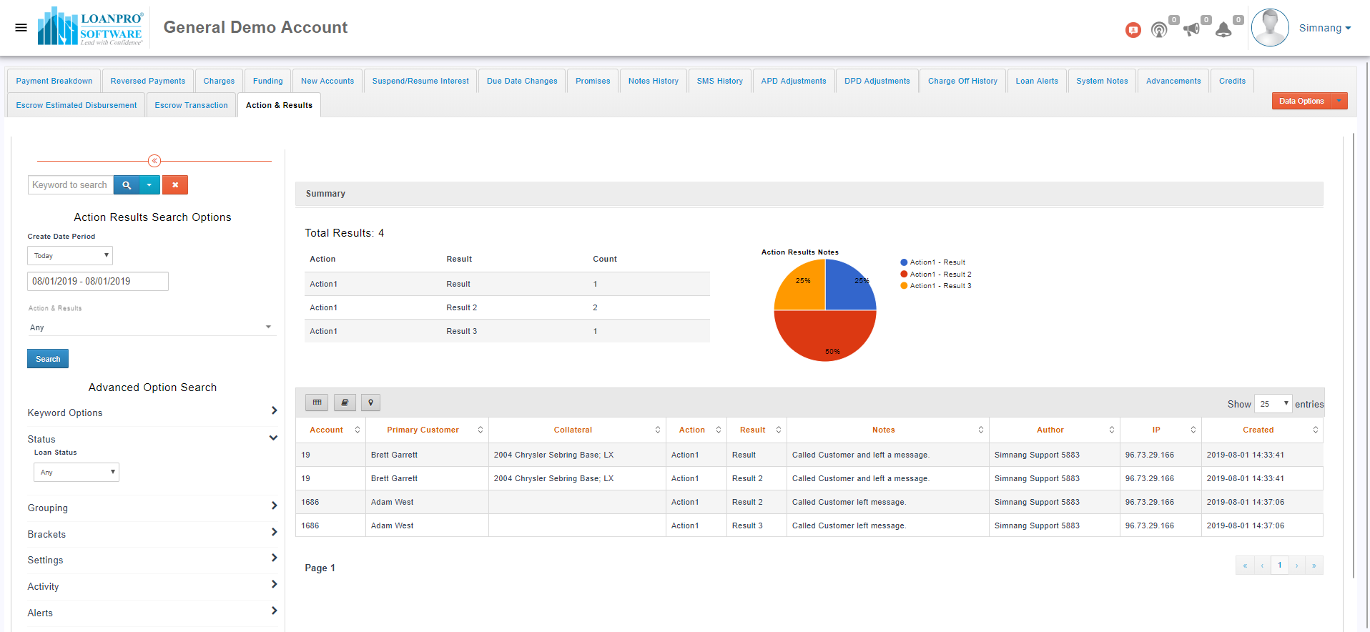Viewport: 1370px width, 632px height.
Task: Open the table columns view icon
Action: tap(317, 403)
